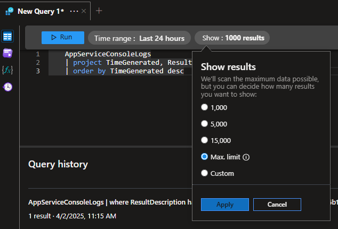Click the '1 result · 4/2/2025, 11:15 AM' text
The width and height of the screenshot is (338, 229).
pyautogui.click(x=72, y=216)
